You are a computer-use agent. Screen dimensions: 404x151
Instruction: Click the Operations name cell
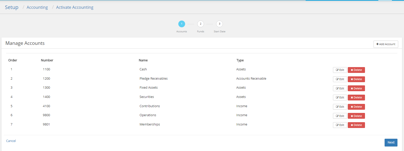(148, 115)
